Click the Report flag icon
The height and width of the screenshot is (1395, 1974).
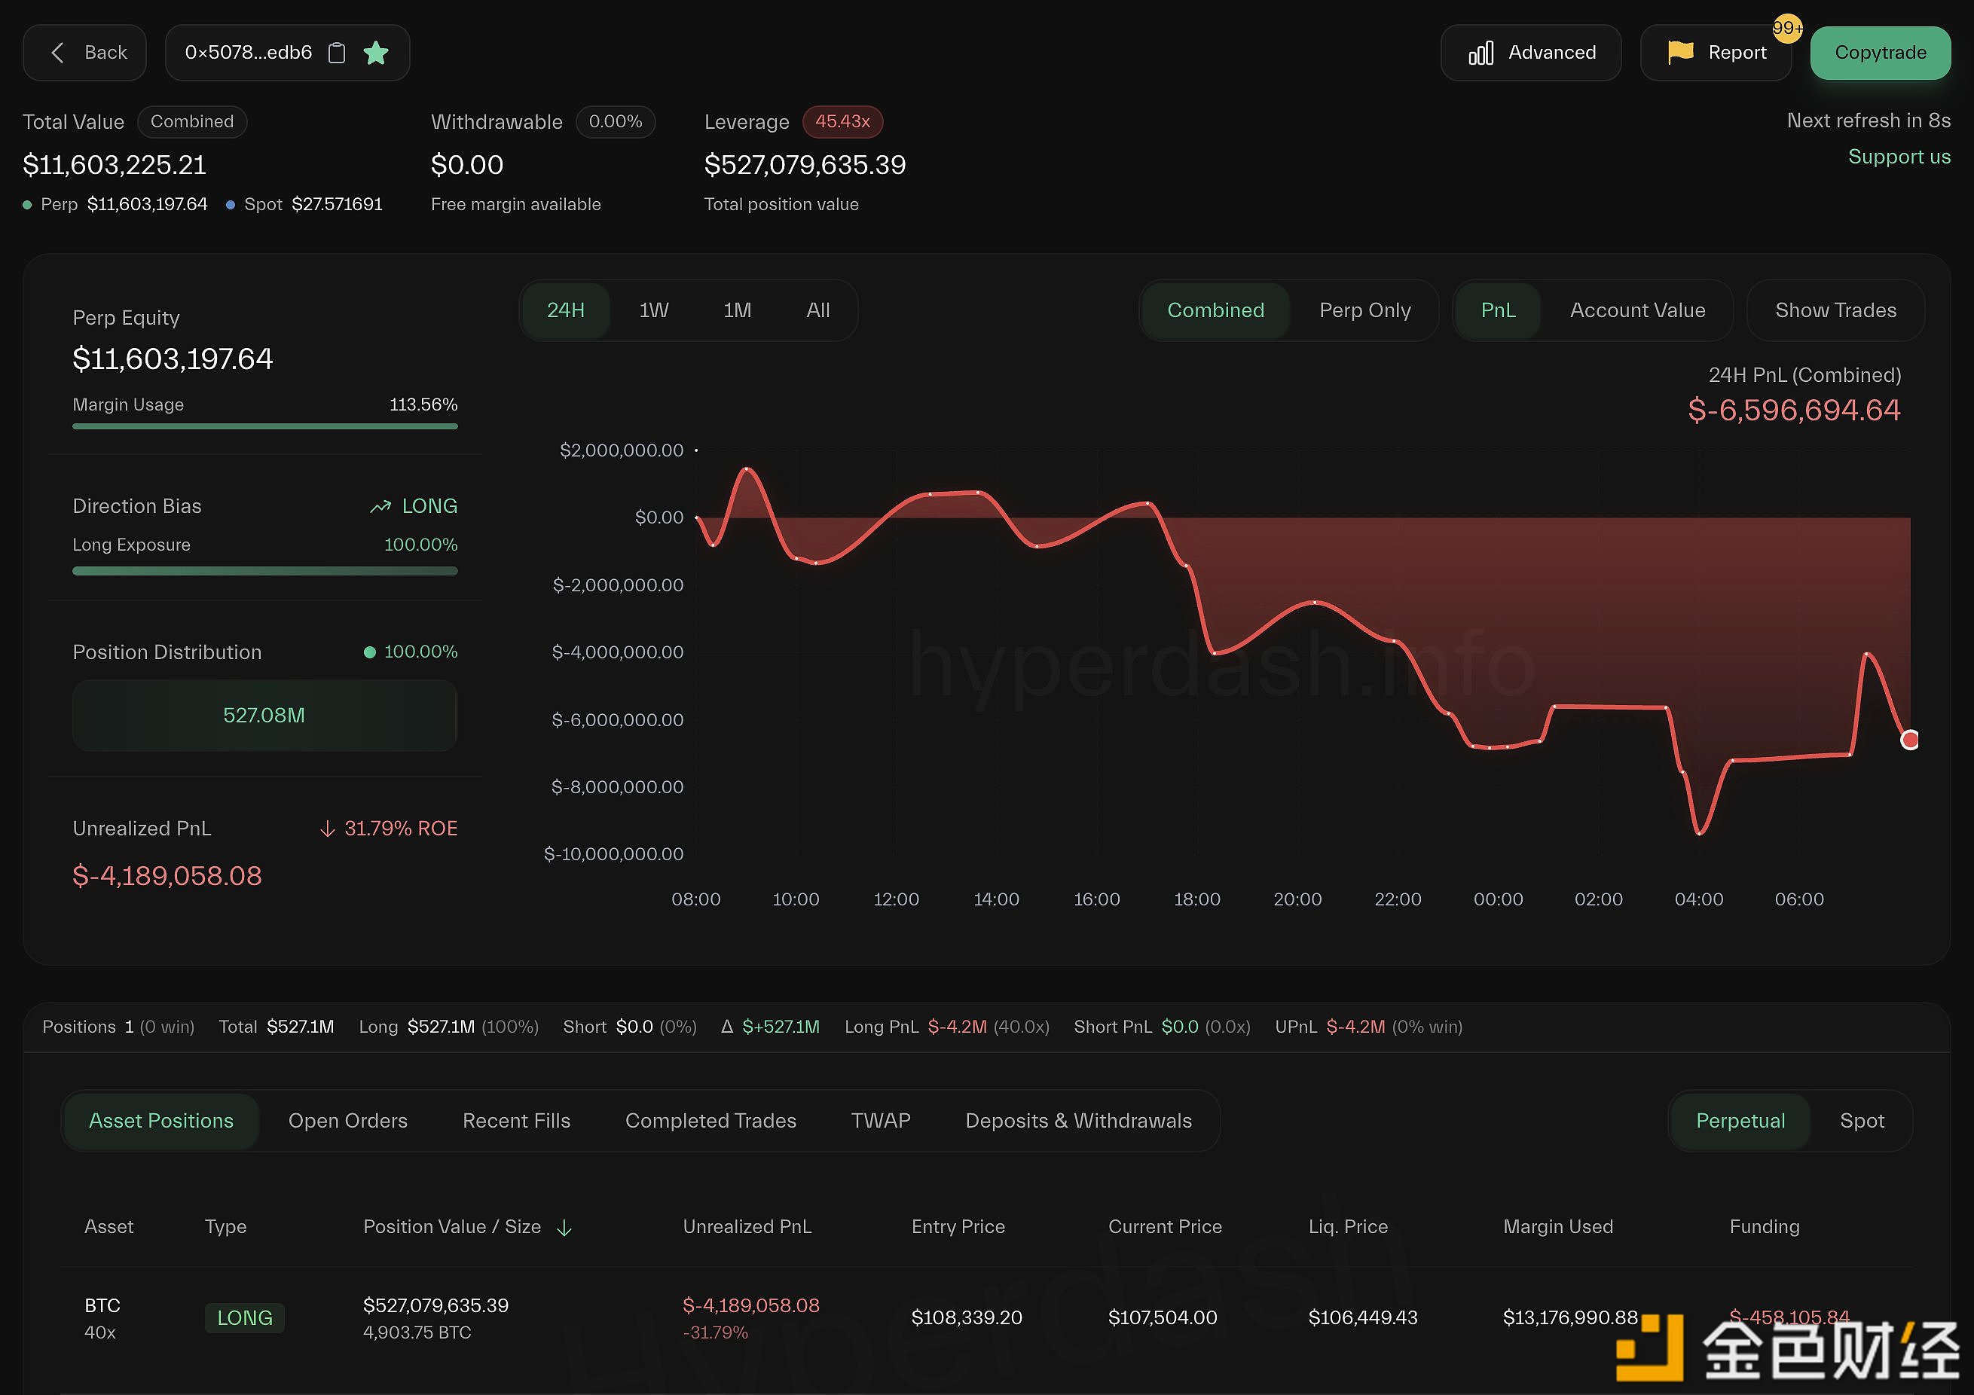click(1680, 53)
